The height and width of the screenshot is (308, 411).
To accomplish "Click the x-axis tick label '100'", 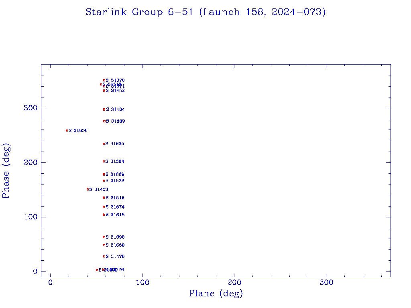I will tap(142, 283).
